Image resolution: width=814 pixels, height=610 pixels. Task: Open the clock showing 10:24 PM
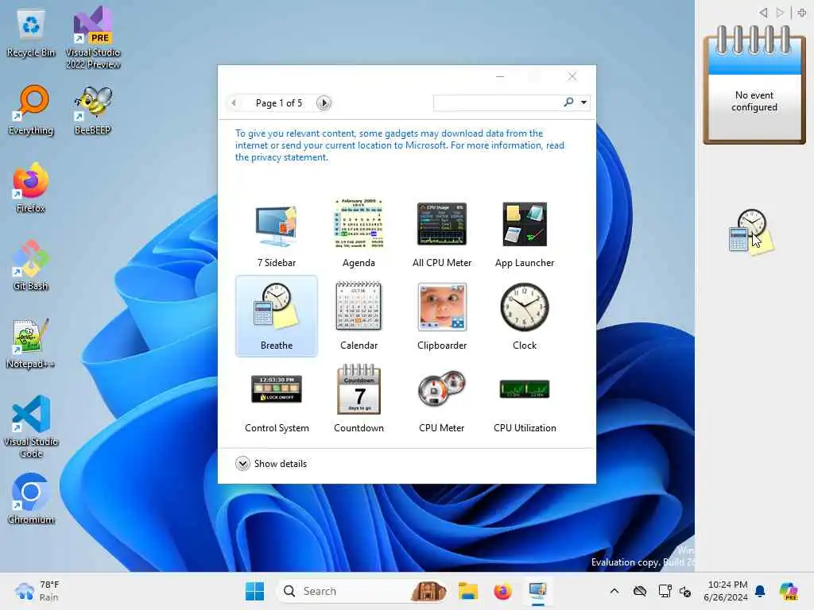(x=727, y=591)
